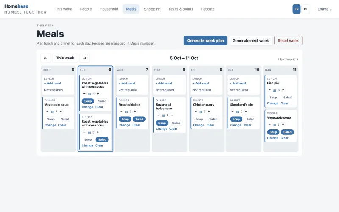Decrease servings for Saturday Shepherd's pie
This screenshot has height=212, width=339.
pyautogui.click(x=233, y=112)
